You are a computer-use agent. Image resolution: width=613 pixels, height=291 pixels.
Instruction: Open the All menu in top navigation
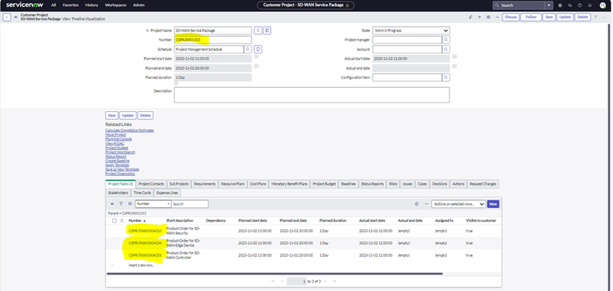[53, 5]
